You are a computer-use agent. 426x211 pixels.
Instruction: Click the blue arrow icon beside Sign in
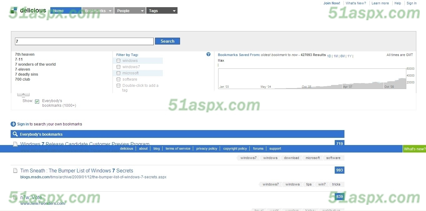[x=13, y=124]
